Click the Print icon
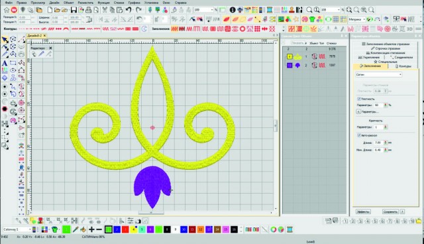The image size is (424, 244). pos(88,10)
